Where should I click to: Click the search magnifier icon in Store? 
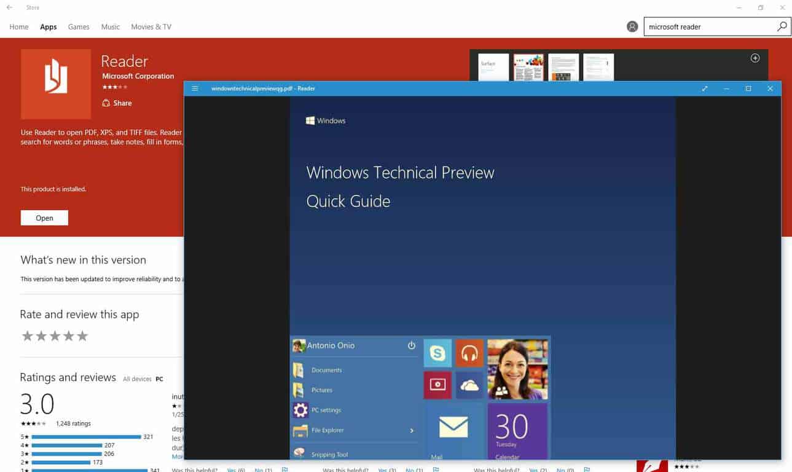coord(782,26)
